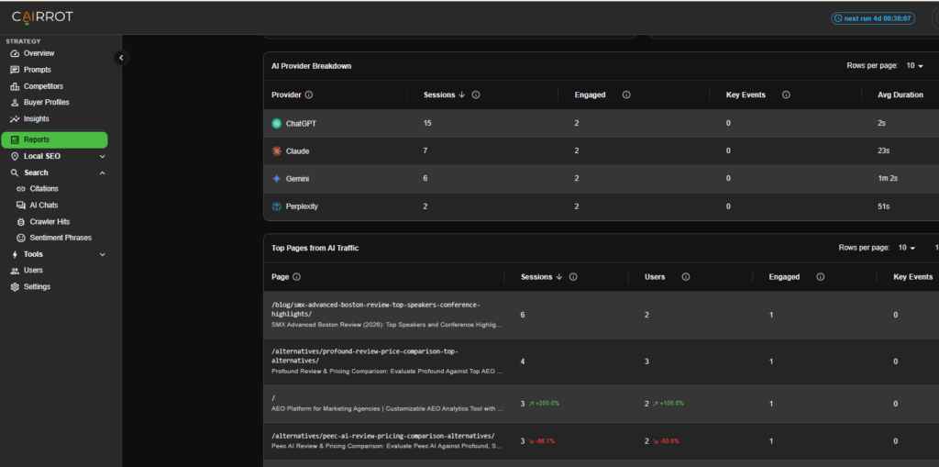Open the root "/" AEO Platform page row
This screenshot has width=939, height=467.
click(602, 404)
